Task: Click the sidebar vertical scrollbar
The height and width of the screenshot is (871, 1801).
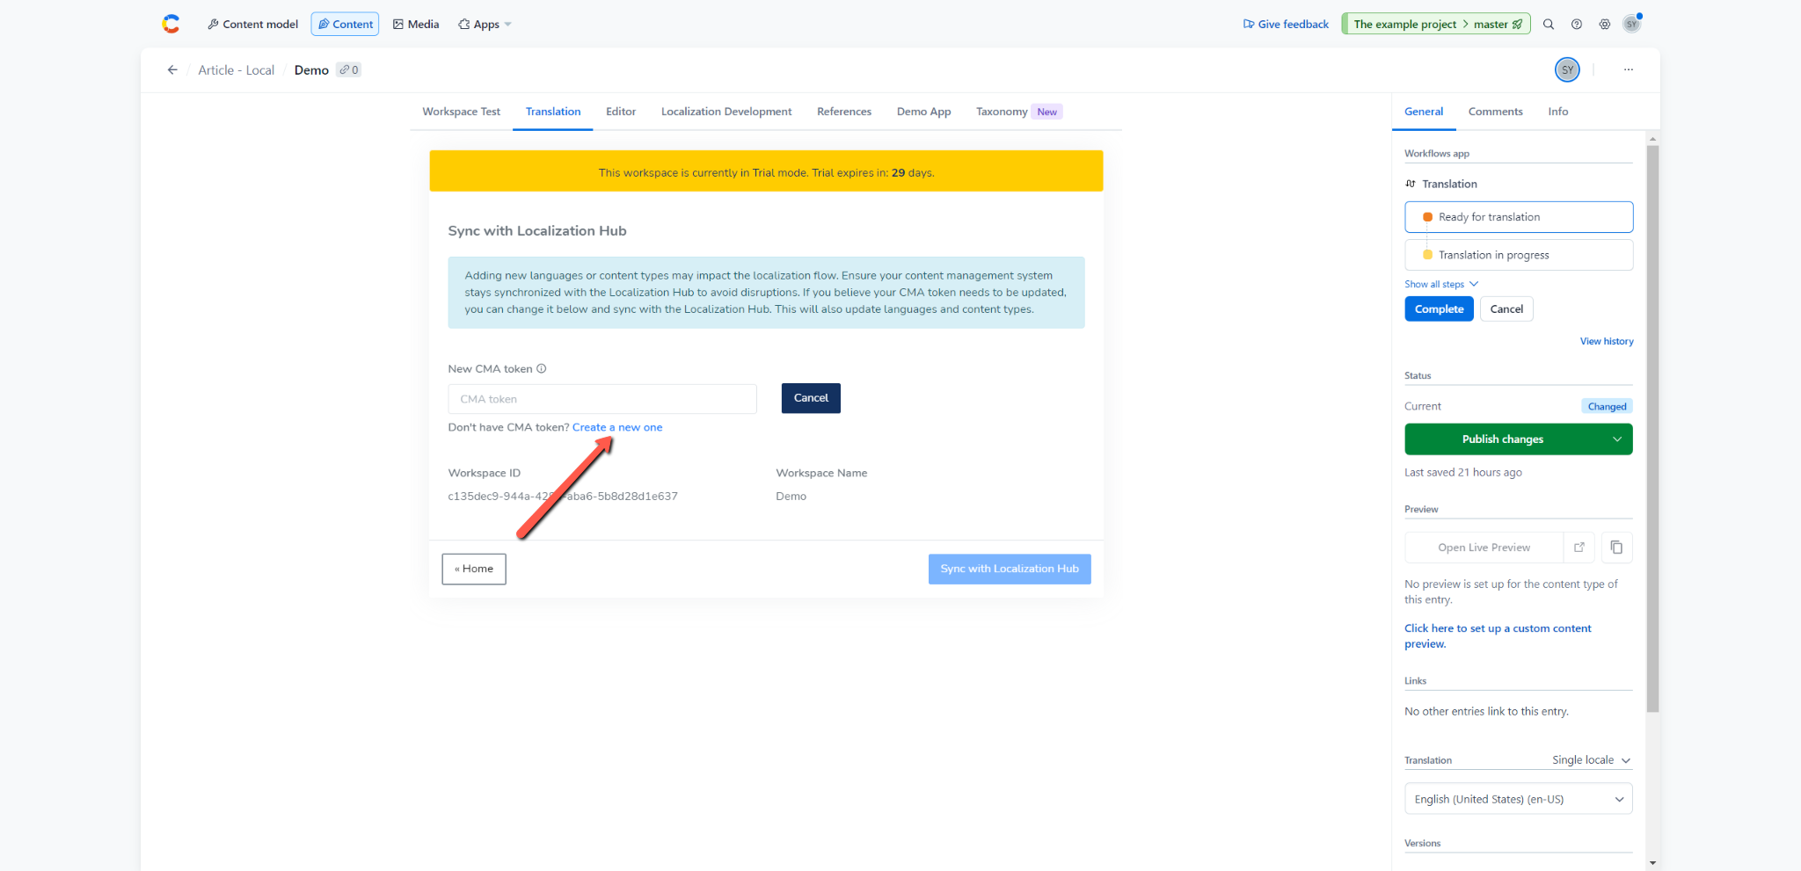Action: coord(1652,429)
